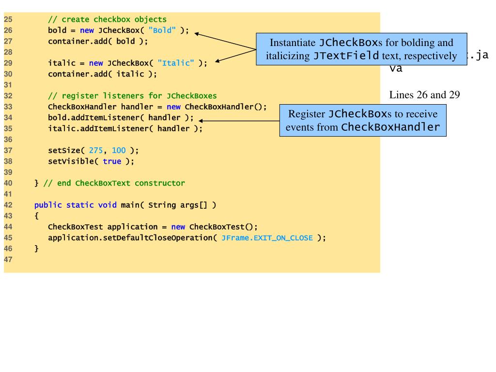Click the closing brace on line 46
The height and width of the screenshot is (372, 496).
point(36,248)
